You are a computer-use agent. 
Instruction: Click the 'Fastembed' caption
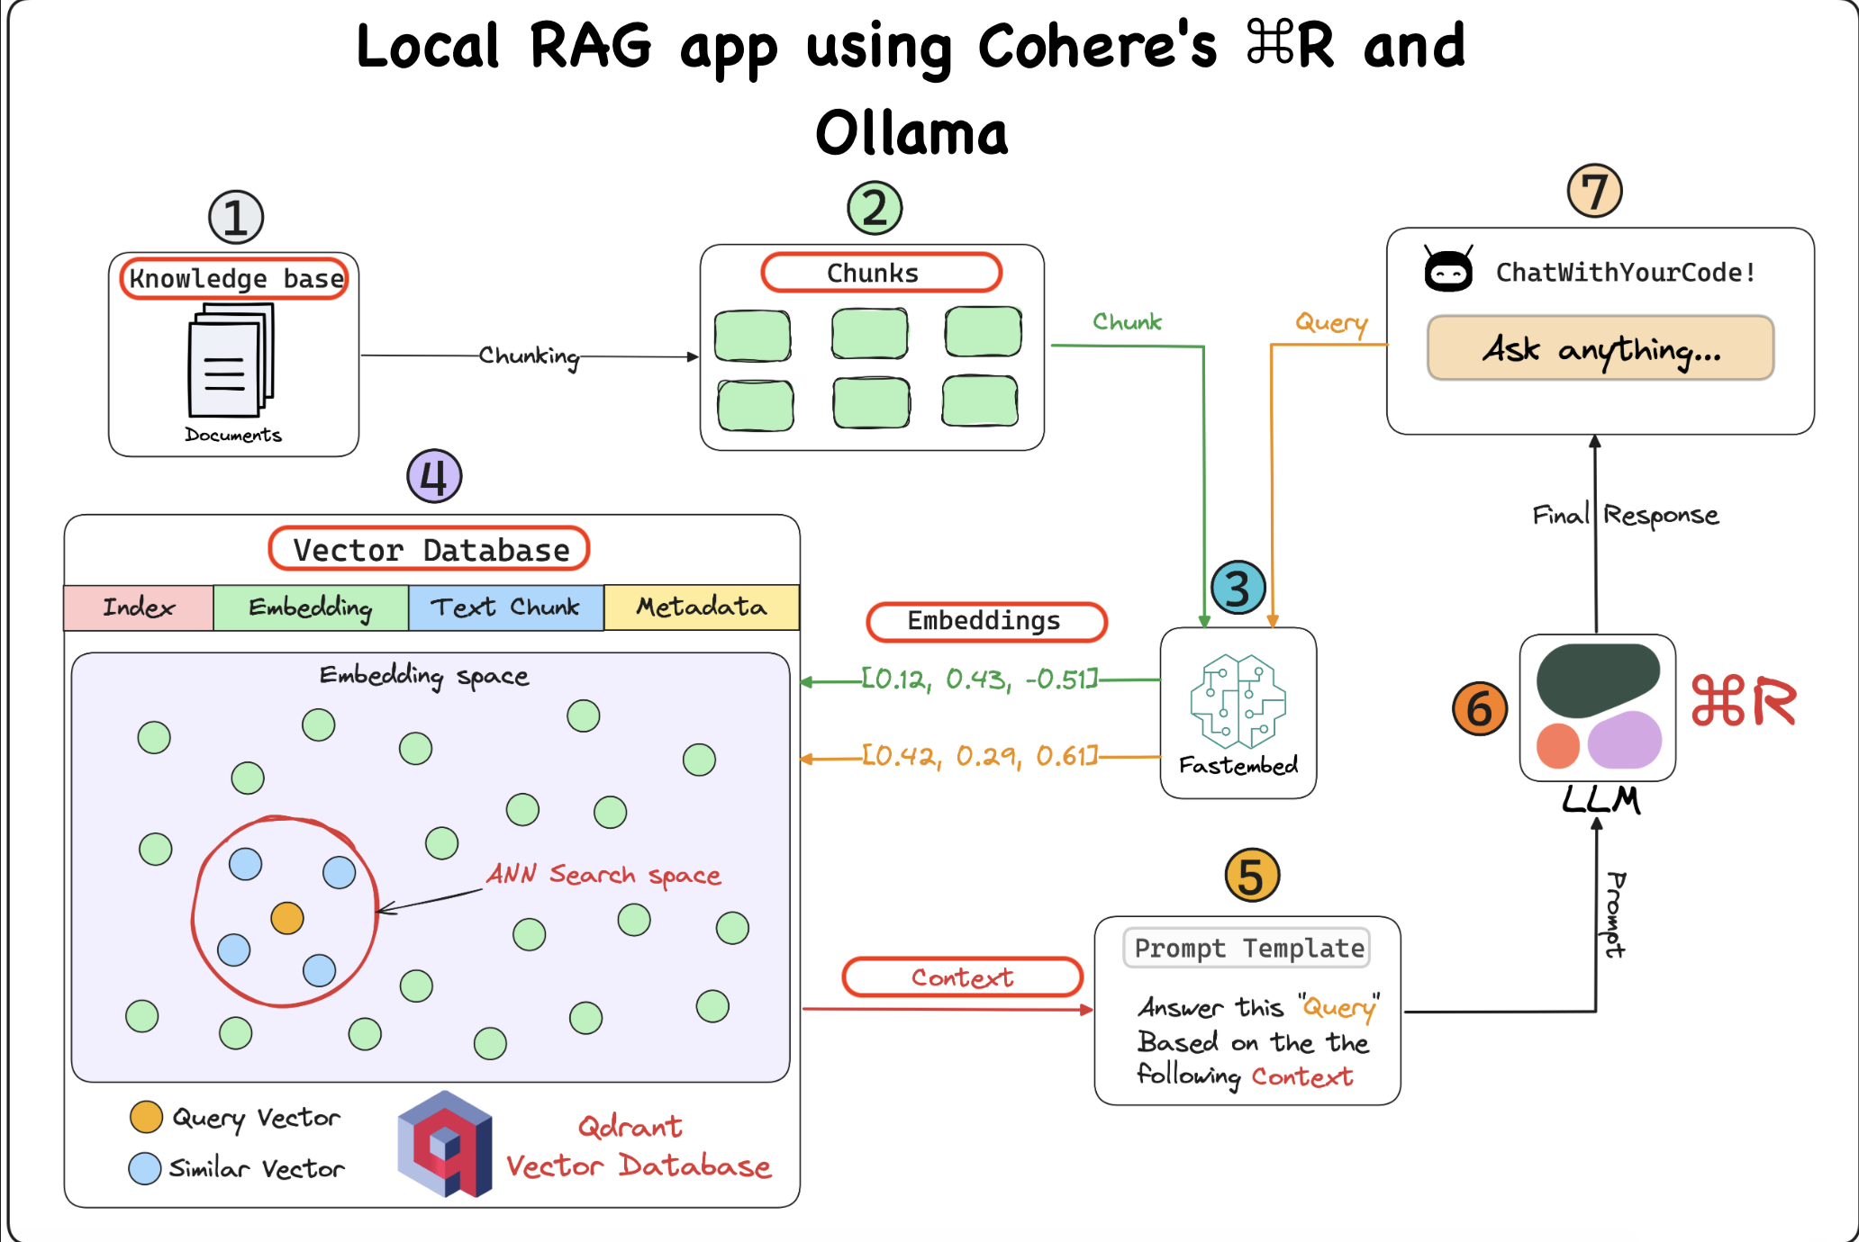(1238, 765)
